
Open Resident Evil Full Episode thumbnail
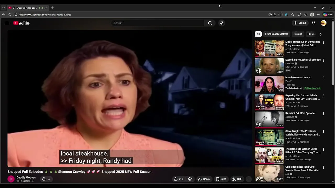(x=269, y=120)
